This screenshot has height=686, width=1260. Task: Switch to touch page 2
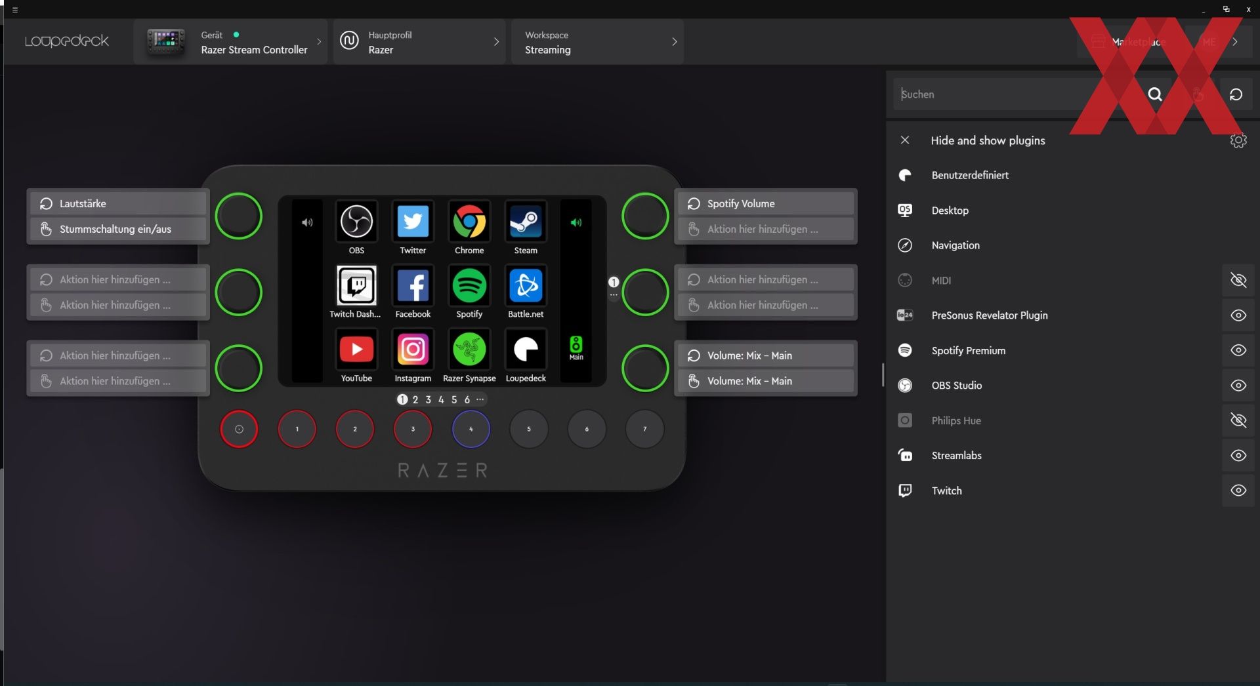[x=415, y=399]
